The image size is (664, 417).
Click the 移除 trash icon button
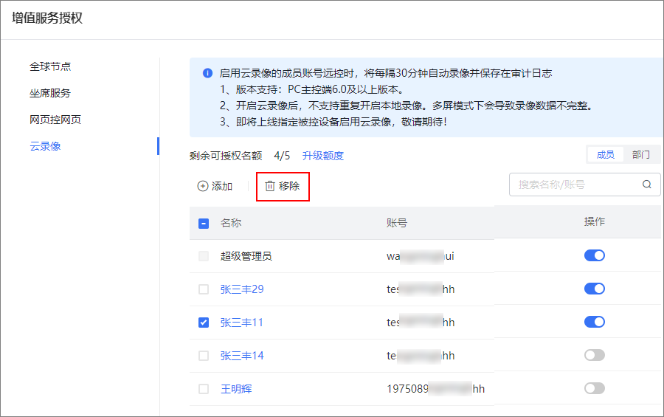tap(282, 186)
